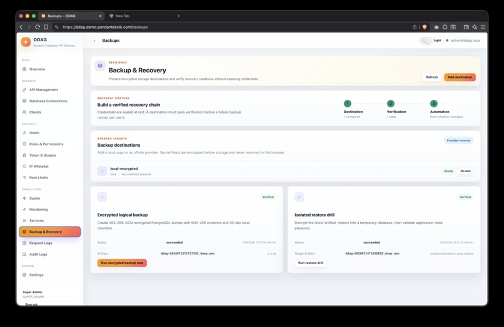Click the DDAG orange logo
This screenshot has width=504, height=327.
[26, 42]
